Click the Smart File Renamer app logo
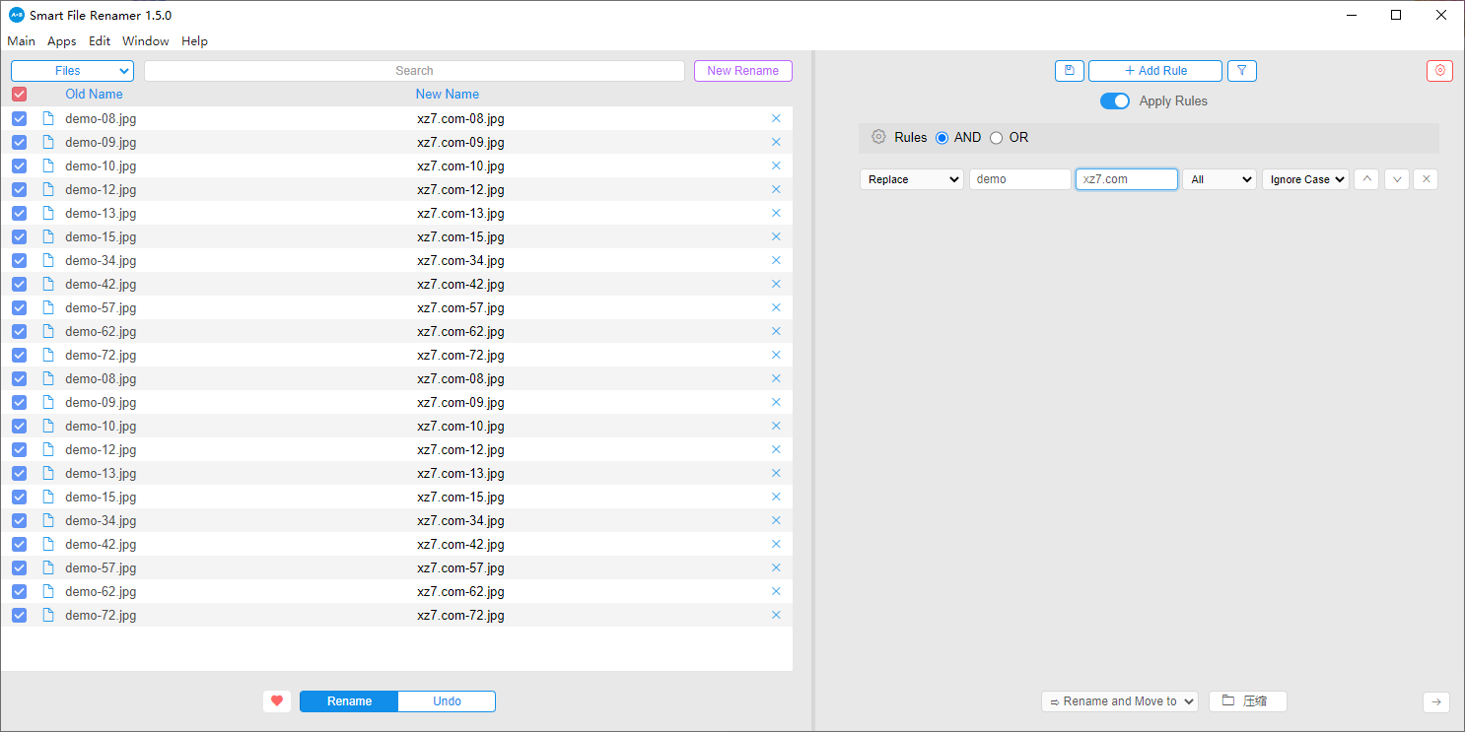Image resolution: width=1465 pixels, height=732 pixels. coord(16,15)
